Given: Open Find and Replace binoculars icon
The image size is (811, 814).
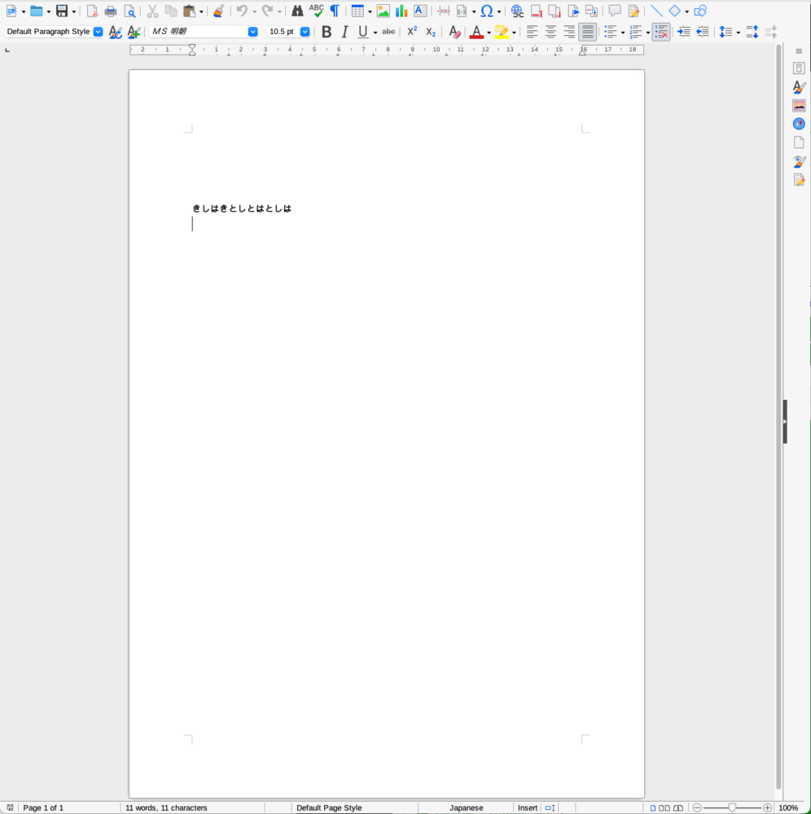Looking at the screenshot, I should click(x=297, y=11).
